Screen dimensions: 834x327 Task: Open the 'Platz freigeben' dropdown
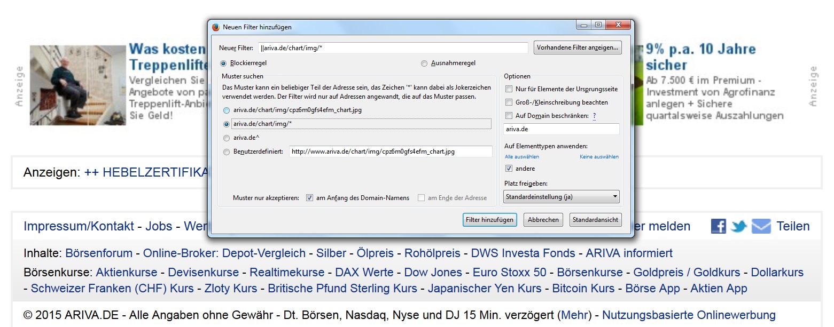coord(561,197)
